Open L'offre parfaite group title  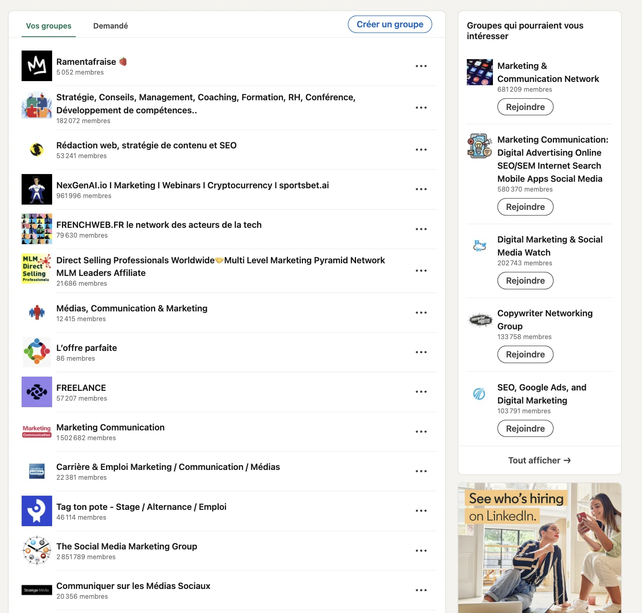[86, 348]
